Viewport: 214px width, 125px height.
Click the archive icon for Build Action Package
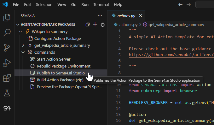[x=32, y=80]
